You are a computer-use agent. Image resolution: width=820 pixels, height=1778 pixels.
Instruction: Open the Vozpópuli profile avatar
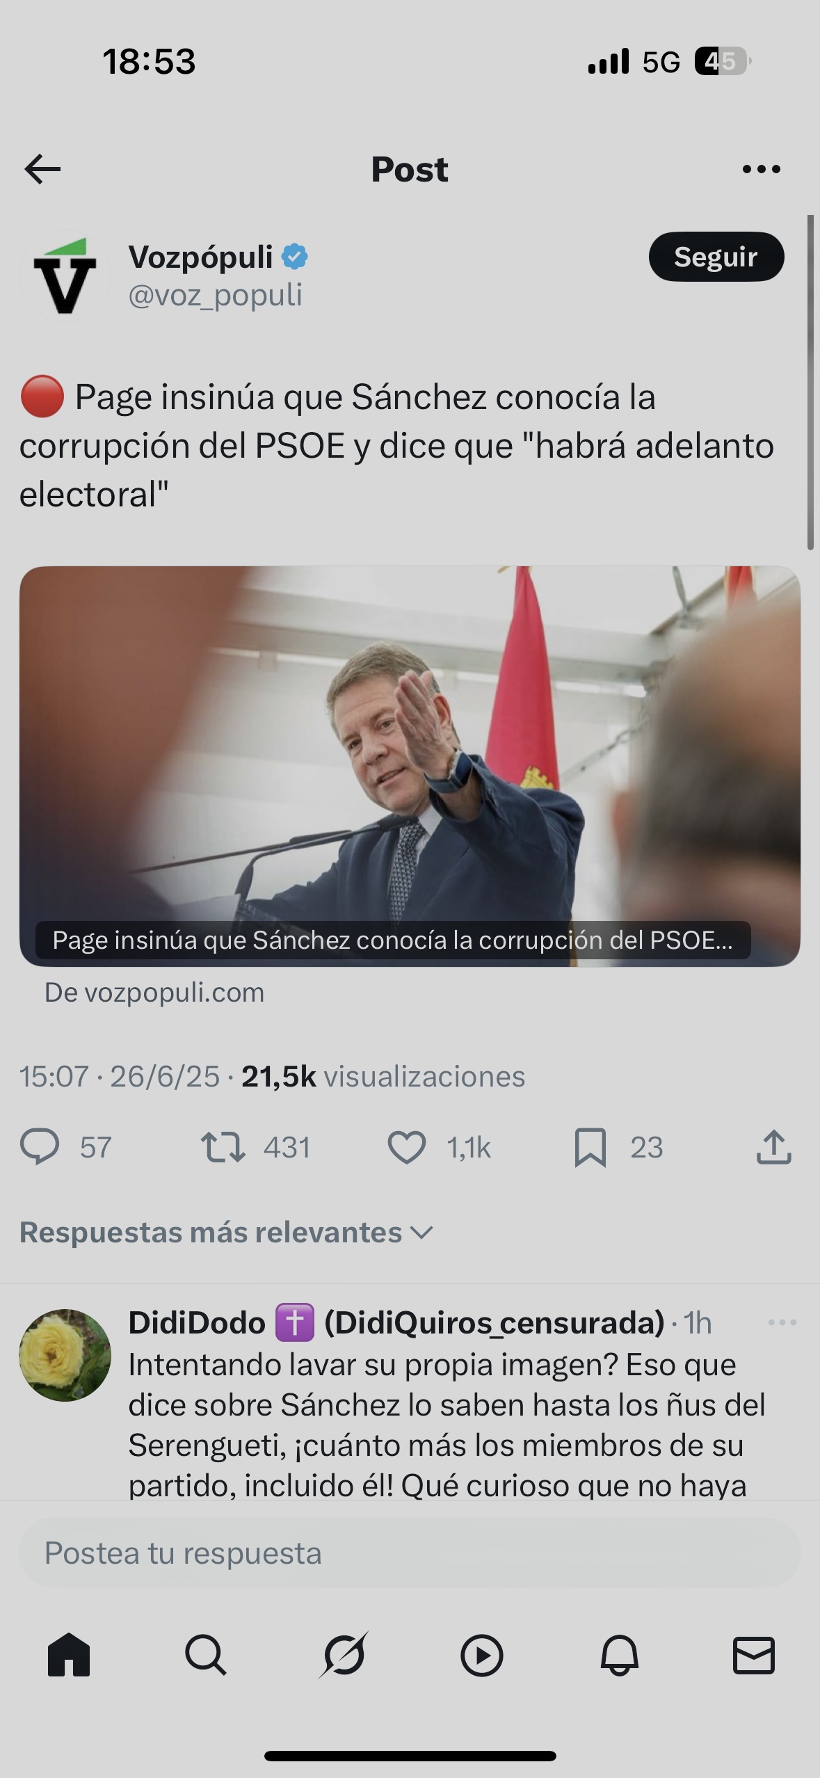tap(65, 275)
